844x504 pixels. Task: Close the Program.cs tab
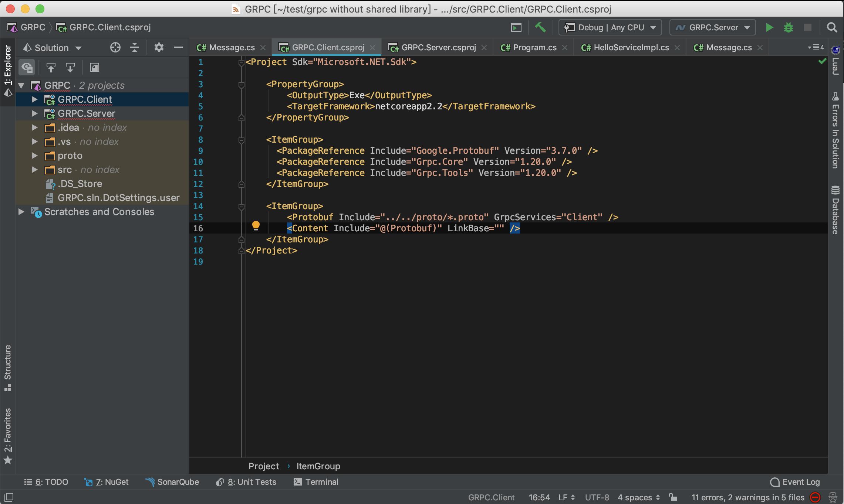tap(565, 48)
